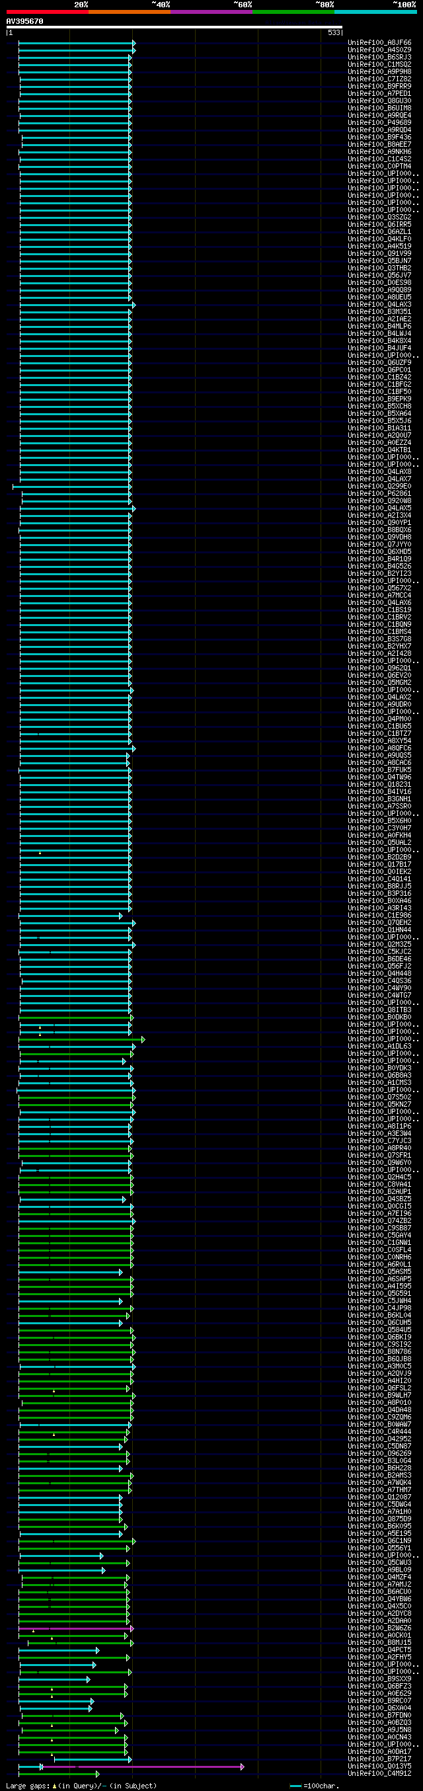Click hit label UniRef100_B3S7G8
This screenshot has width=423, height=1791.
coord(379,640)
